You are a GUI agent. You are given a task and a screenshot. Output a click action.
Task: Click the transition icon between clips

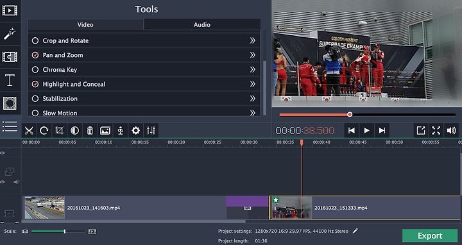click(248, 208)
